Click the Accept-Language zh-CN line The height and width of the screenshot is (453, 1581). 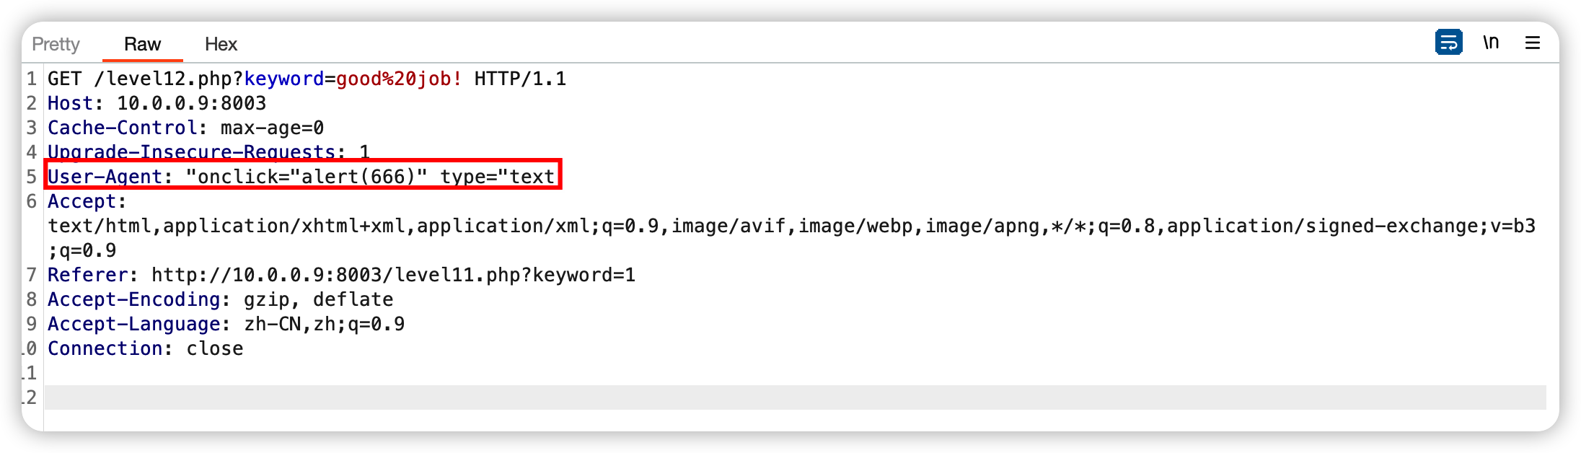[226, 324]
